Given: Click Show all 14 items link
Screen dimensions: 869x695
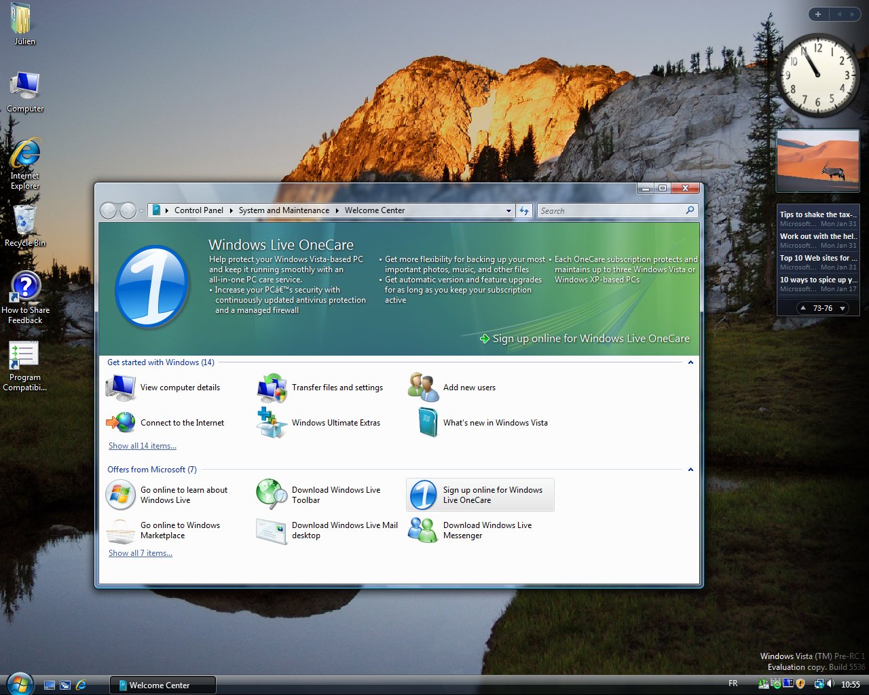Looking at the screenshot, I should tap(143, 446).
